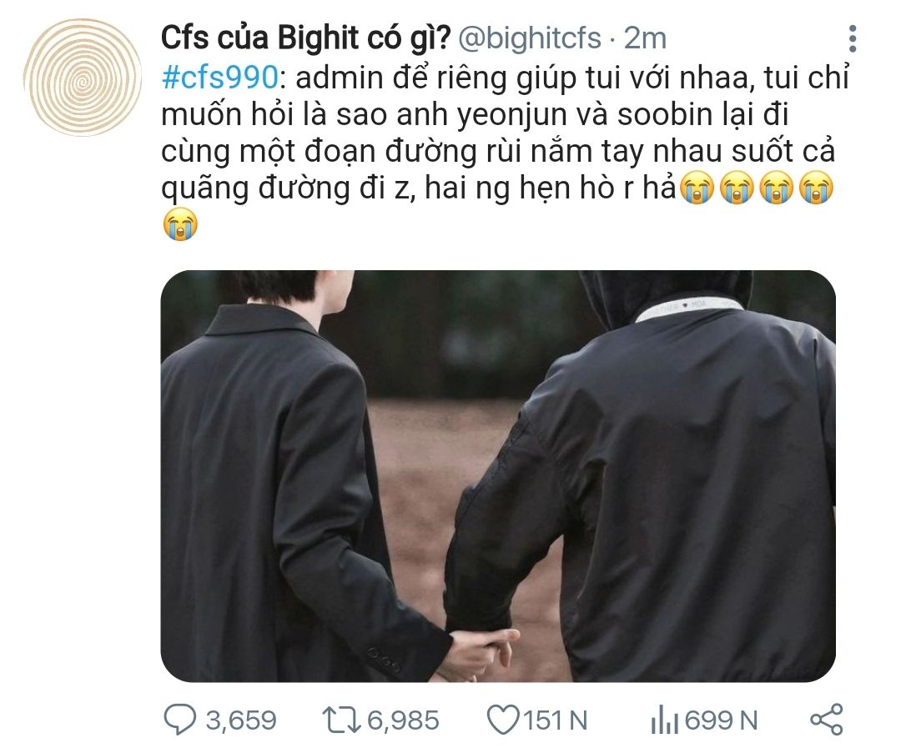Open the three-dot more options menu
This screenshot has width=901, height=753.
[x=853, y=39]
